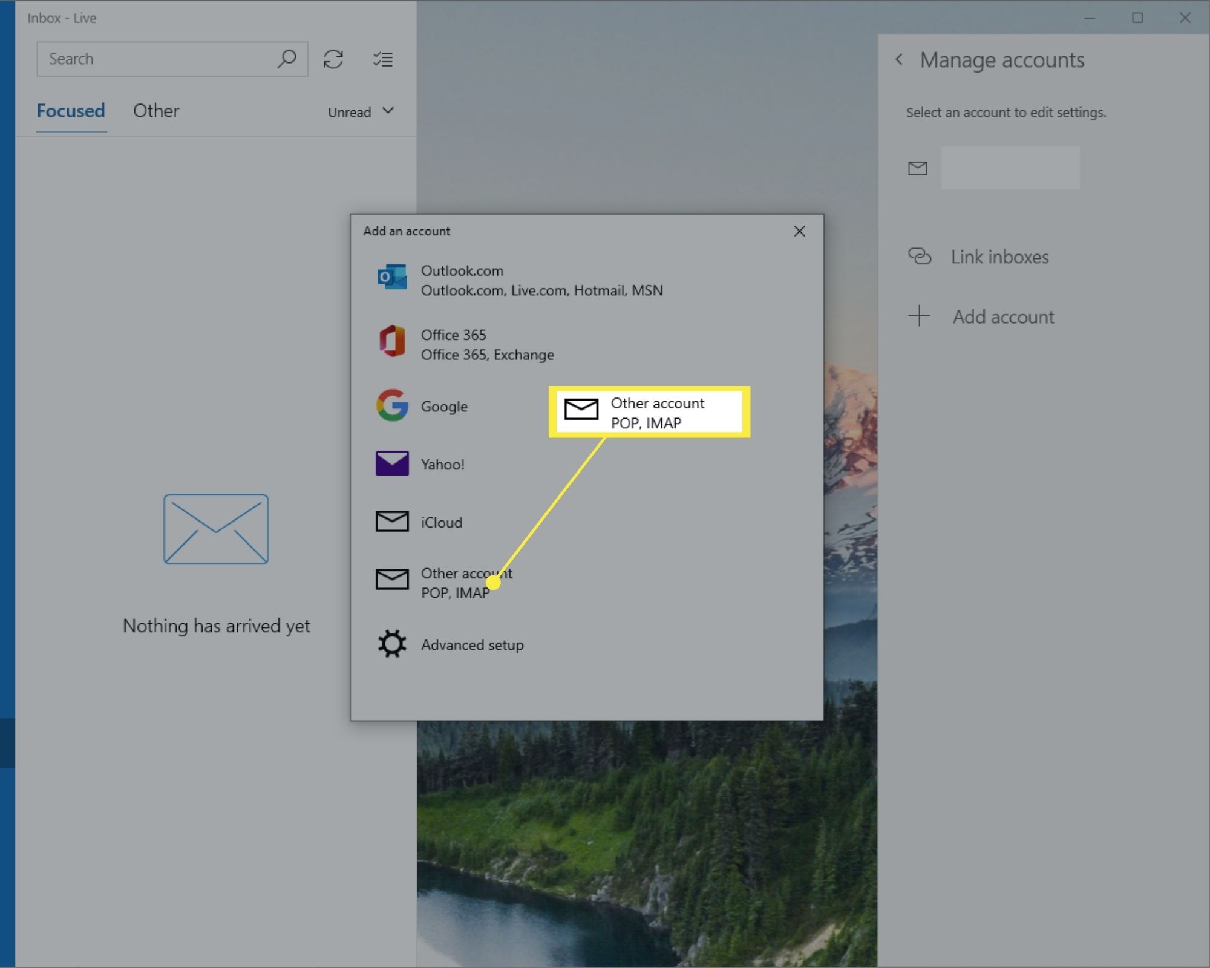Screen dimensions: 1210x968
Task: Switch to the Other inbox tab
Action: [155, 110]
